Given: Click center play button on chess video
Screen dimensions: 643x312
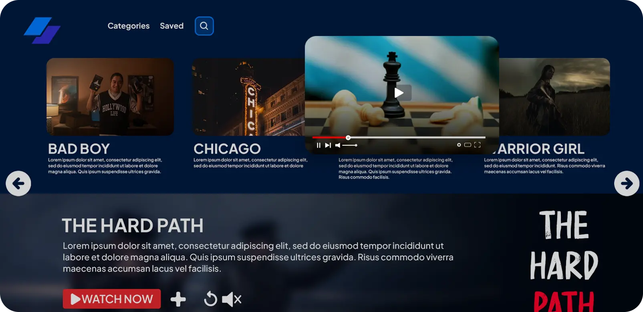Looking at the screenshot, I should (x=399, y=93).
